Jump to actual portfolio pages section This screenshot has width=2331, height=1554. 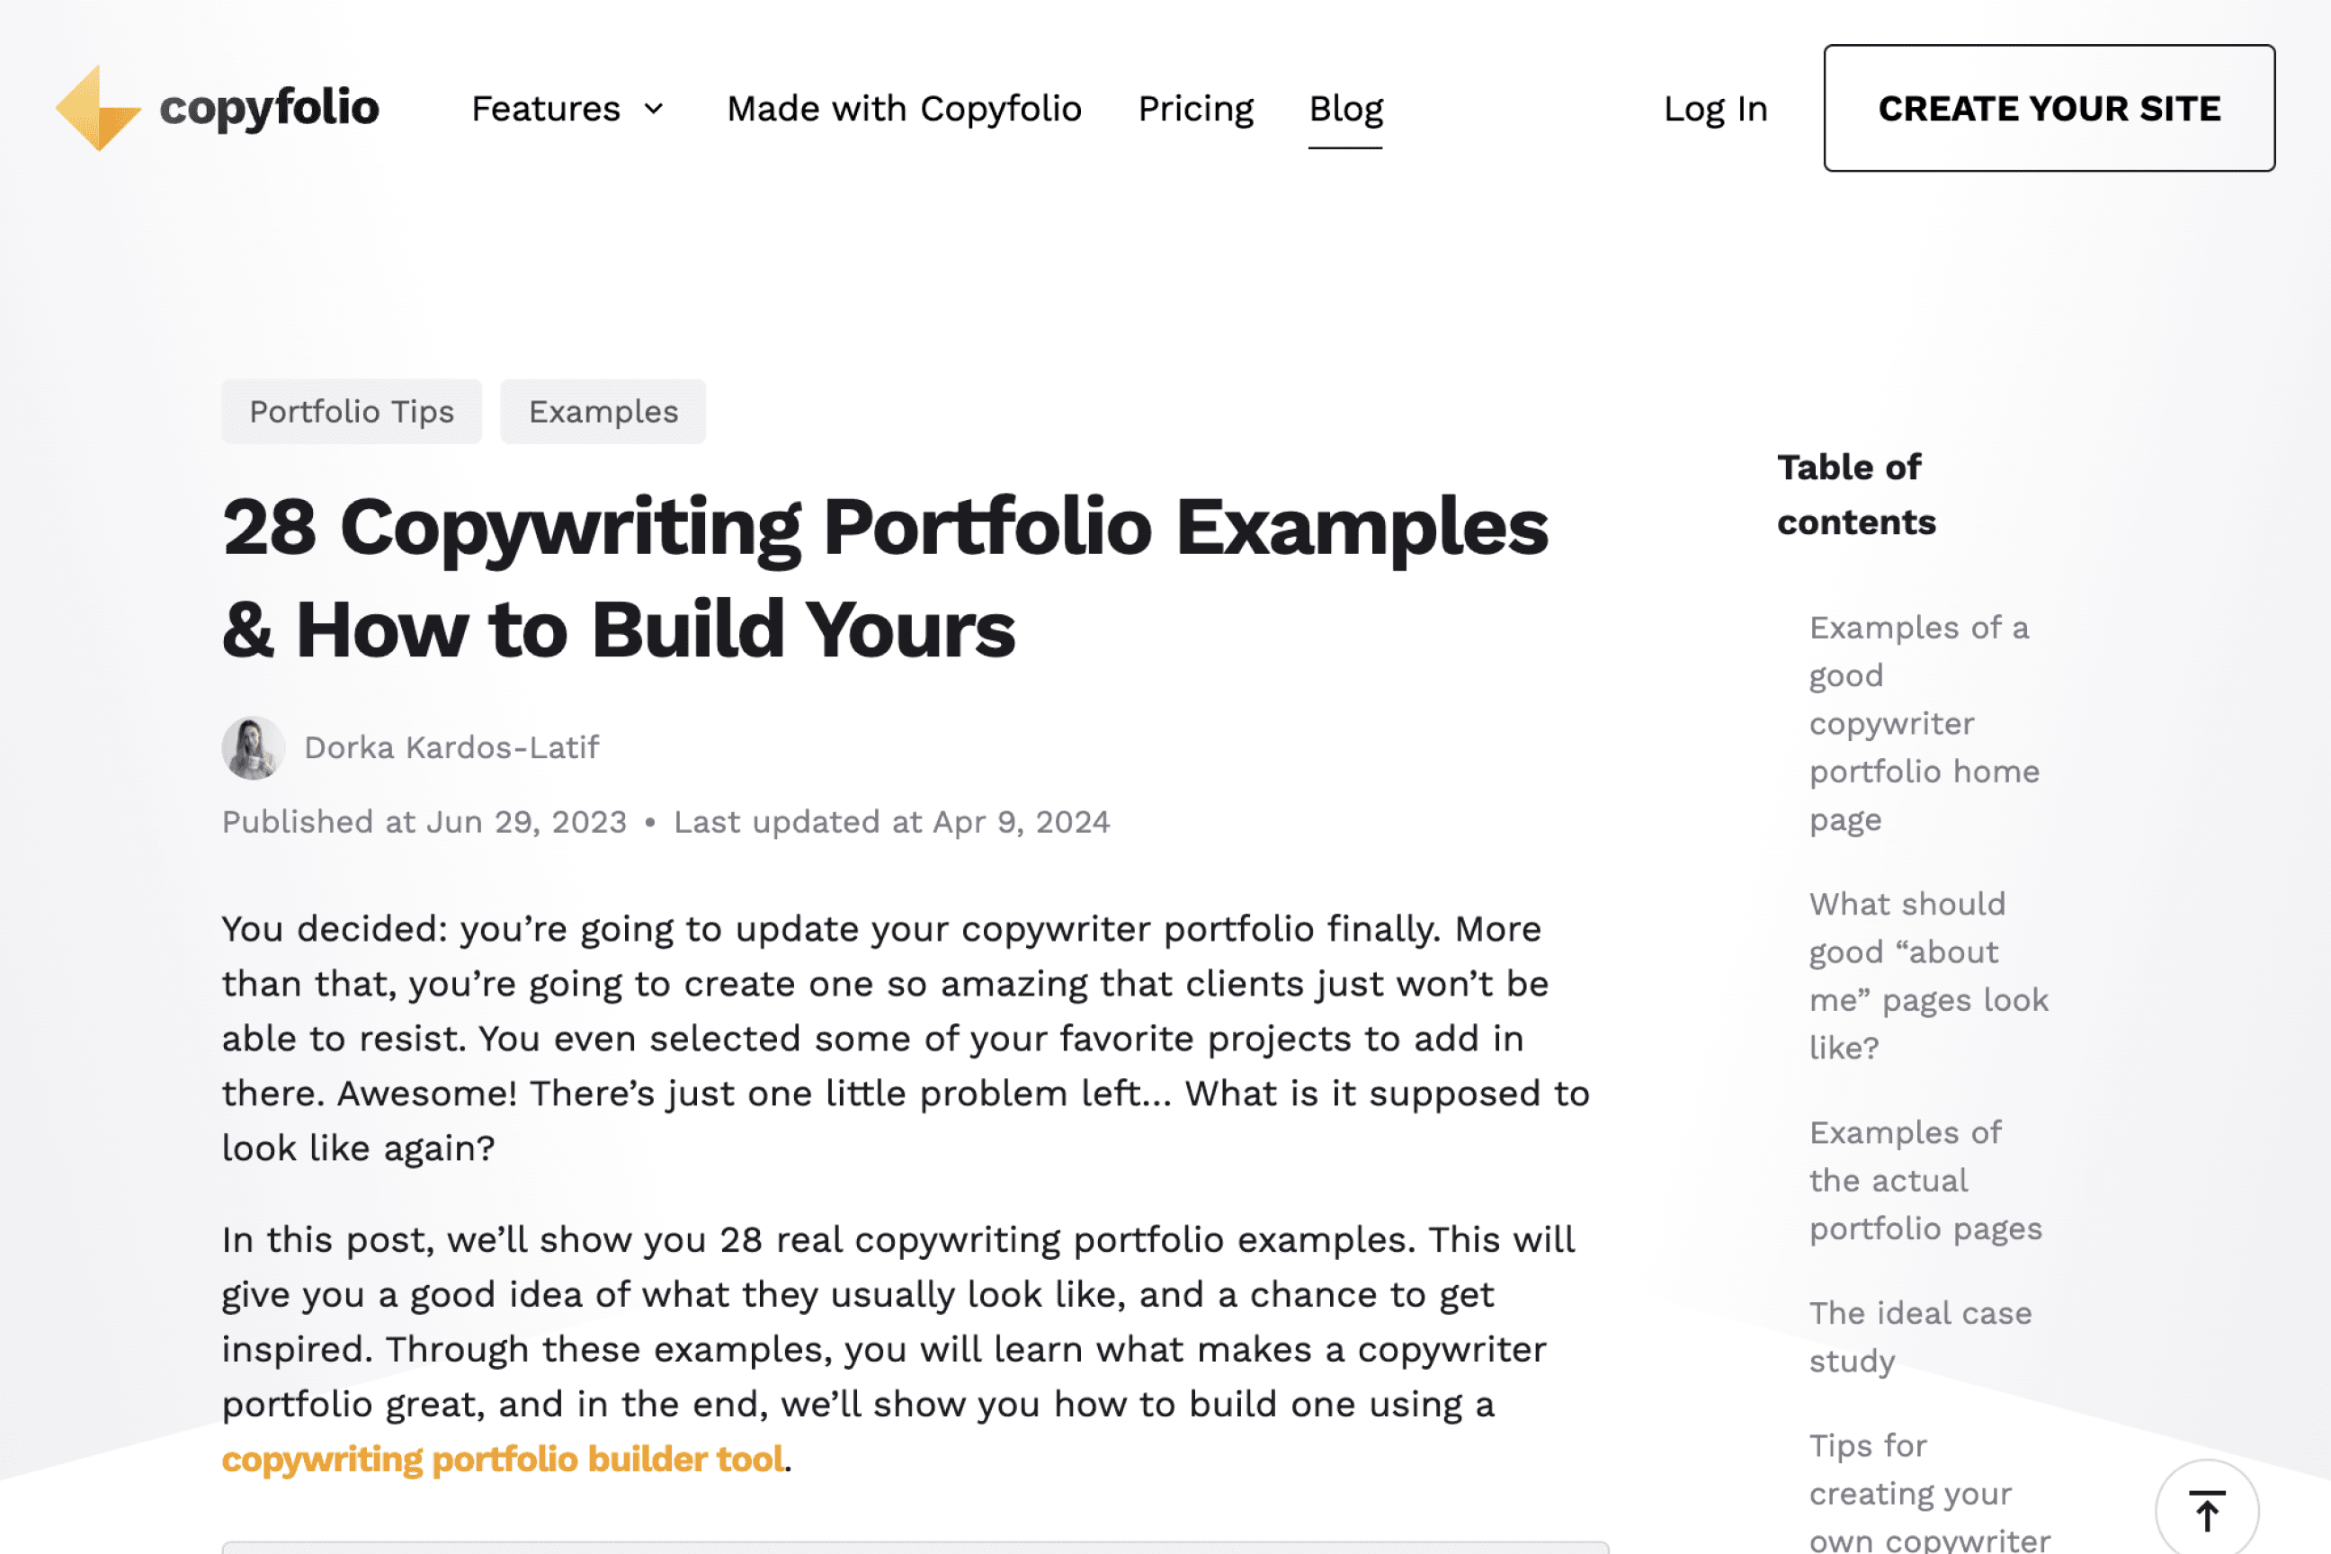point(1925,1181)
